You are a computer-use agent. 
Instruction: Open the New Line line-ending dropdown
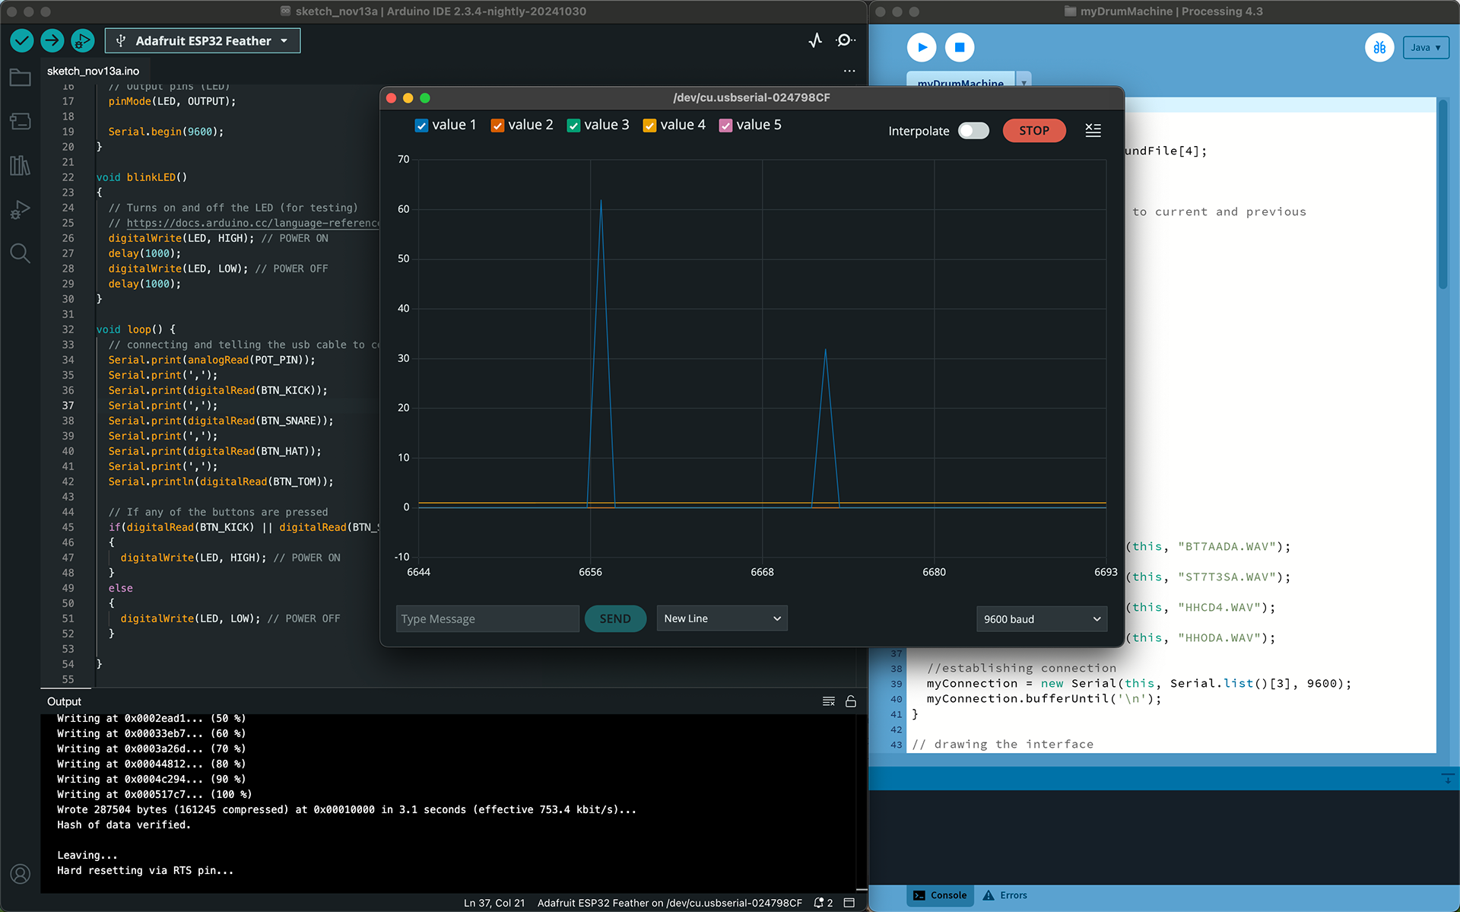click(x=722, y=618)
